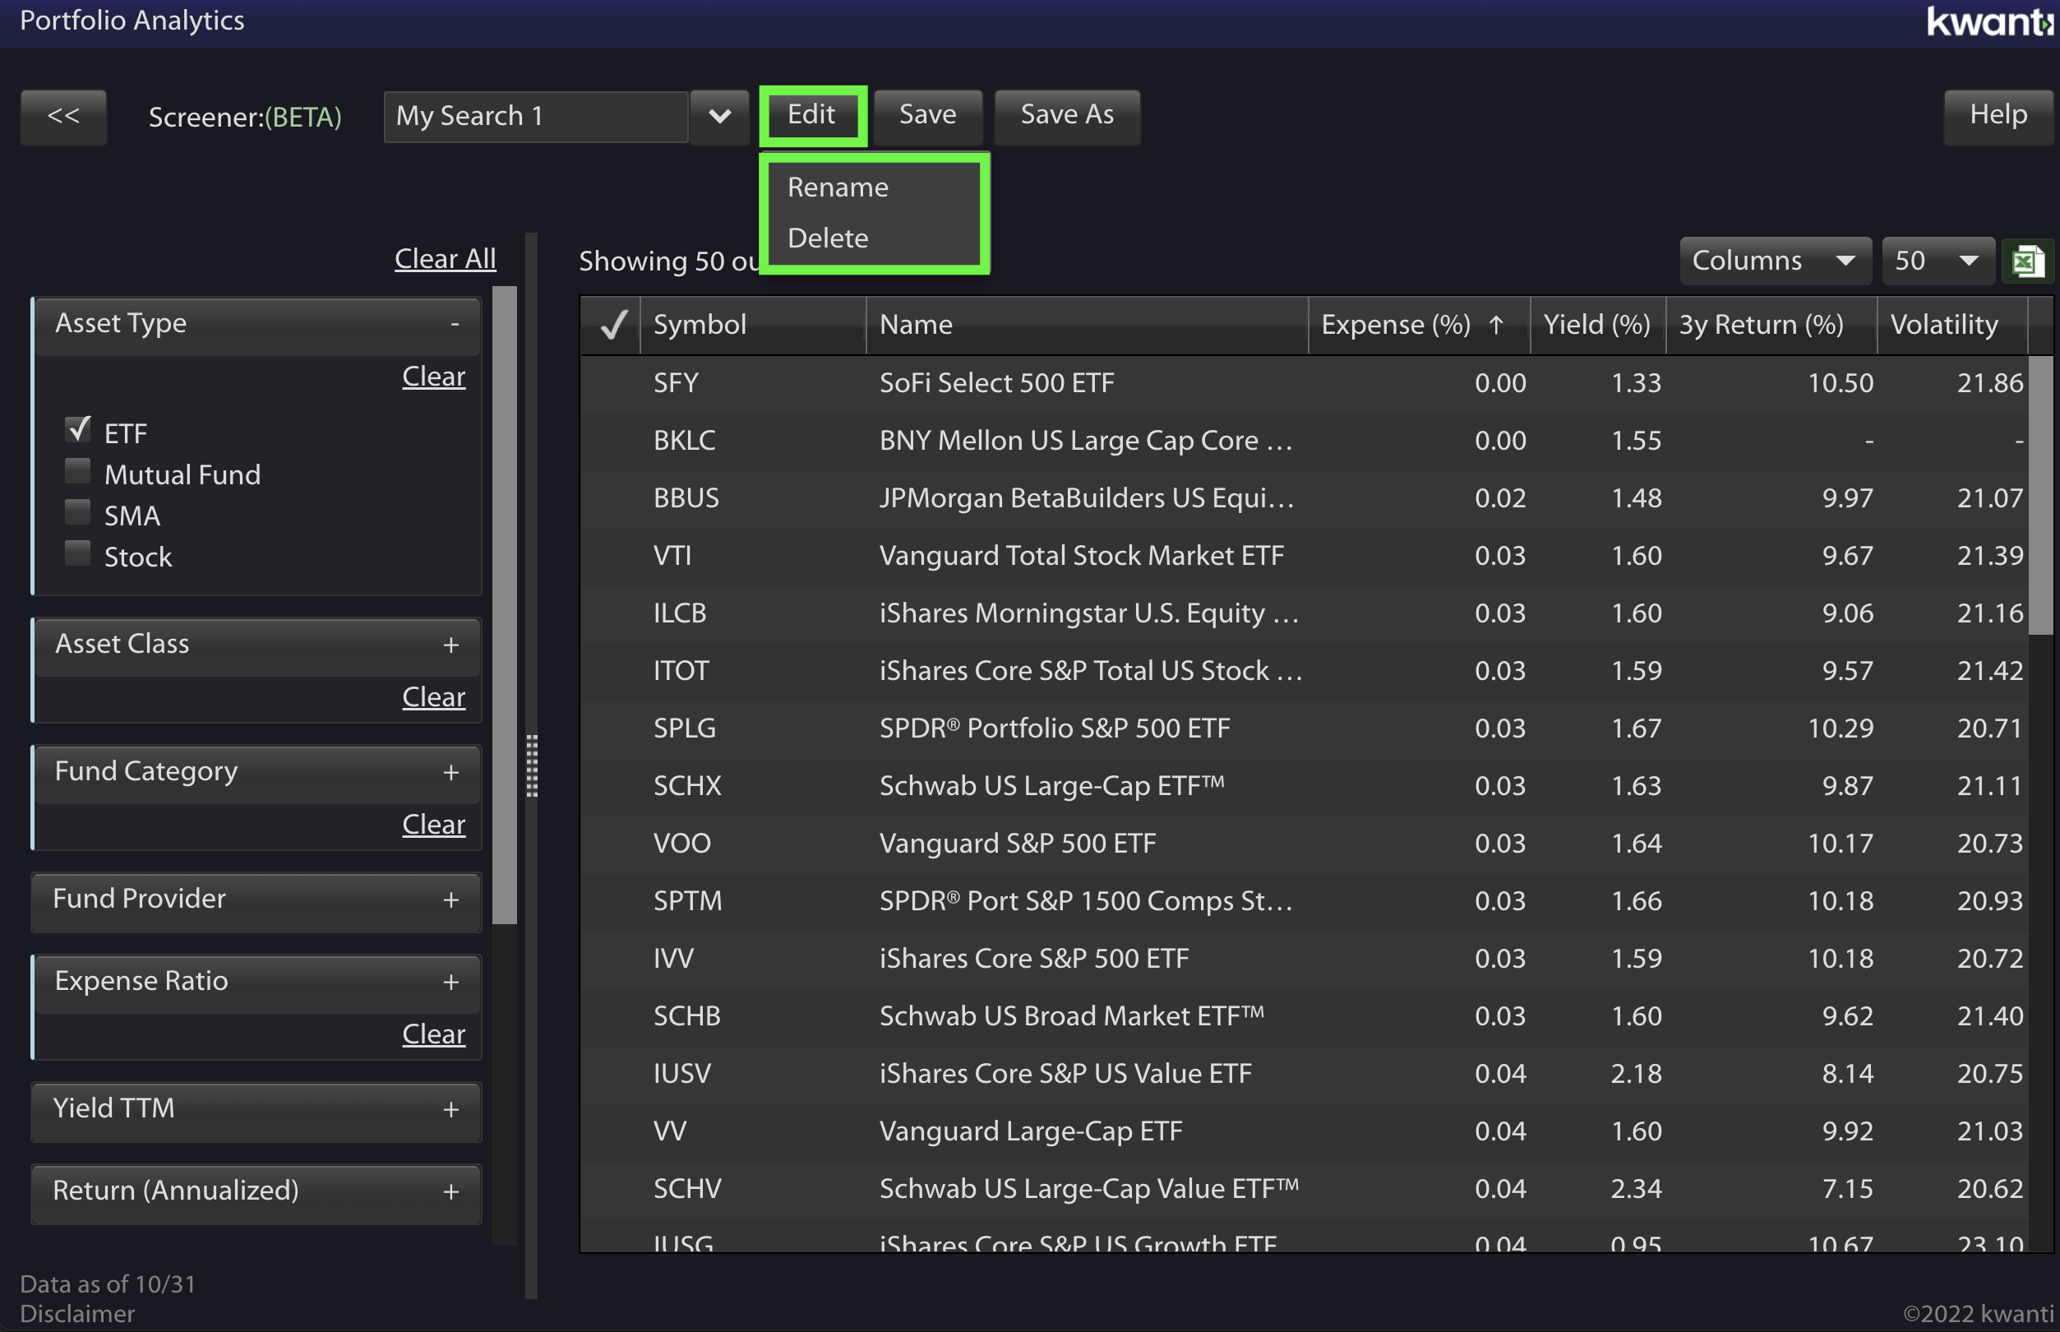Image resolution: width=2060 pixels, height=1332 pixels.
Task: Open the Columns dropdown
Action: (x=1775, y=261)
